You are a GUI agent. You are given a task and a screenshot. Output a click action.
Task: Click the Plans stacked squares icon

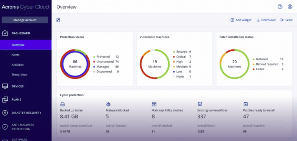[x=5, y=100]
